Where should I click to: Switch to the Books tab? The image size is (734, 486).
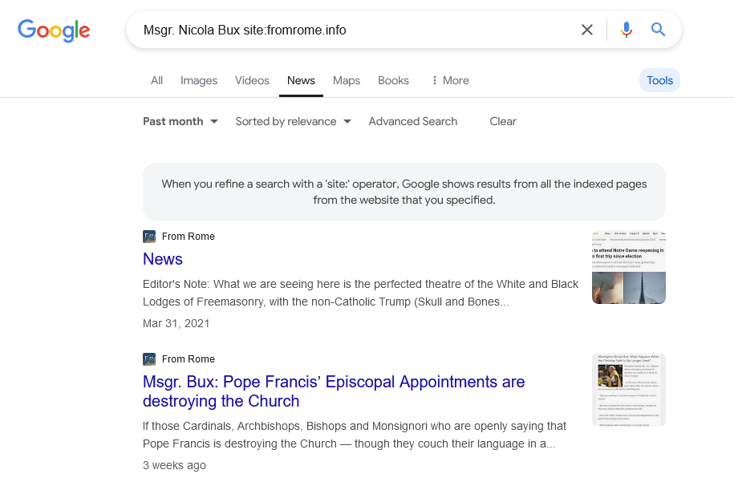[x=393, y=80]
